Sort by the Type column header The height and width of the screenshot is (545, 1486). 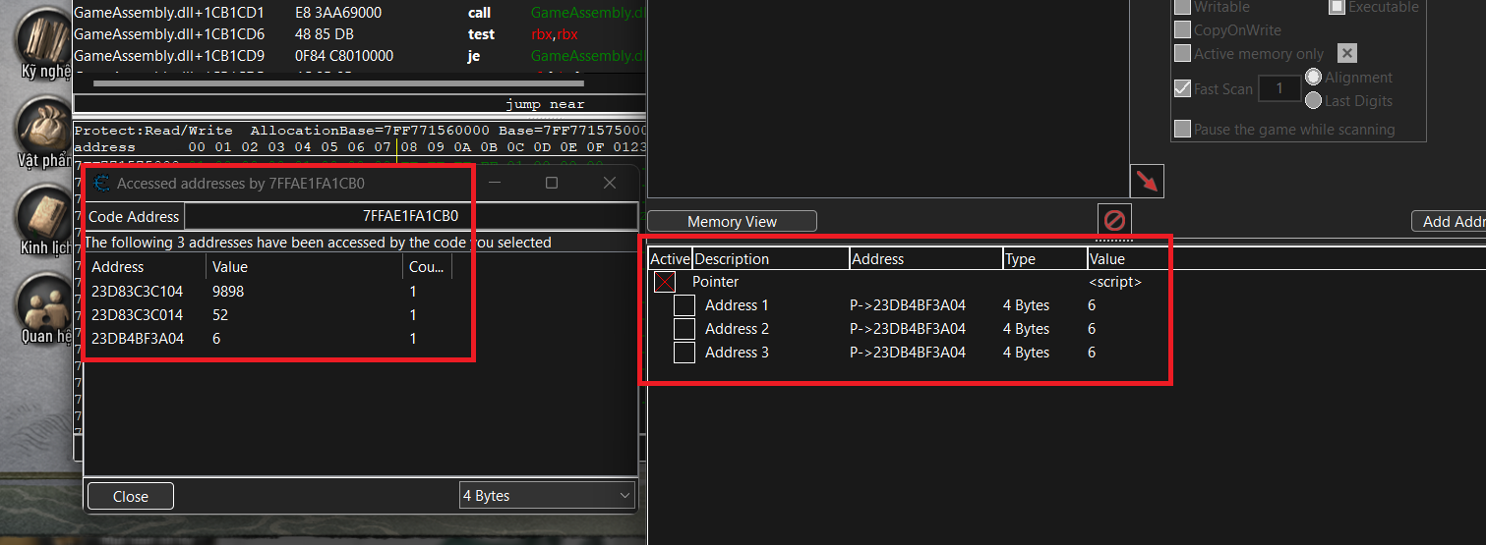[1044, 259]
